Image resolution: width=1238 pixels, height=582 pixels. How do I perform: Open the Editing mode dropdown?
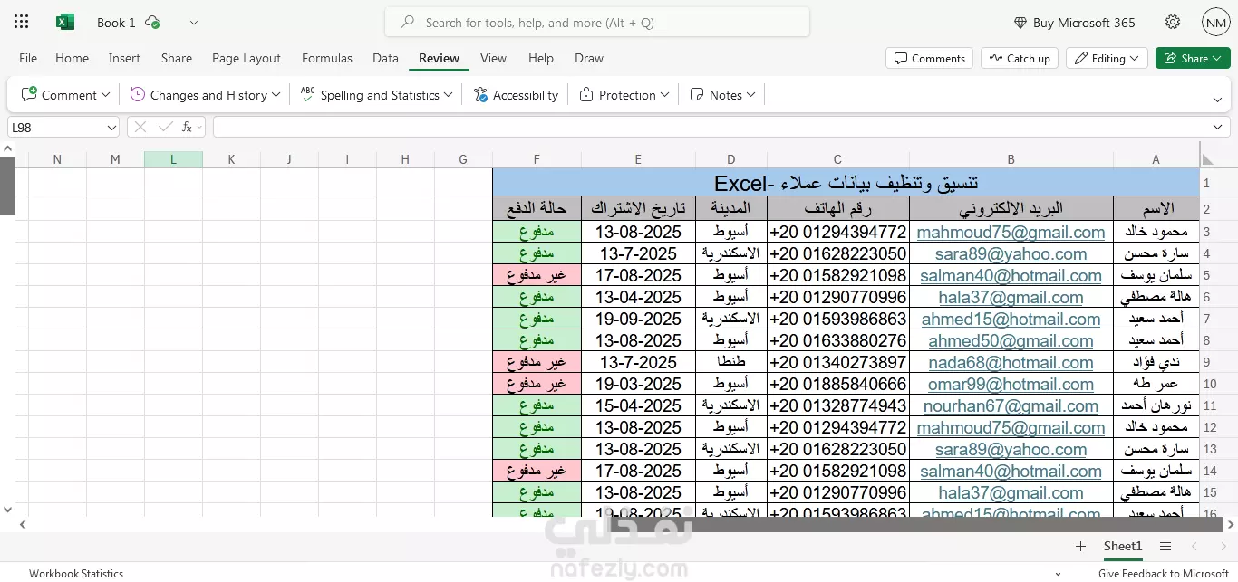[1107, 58]
